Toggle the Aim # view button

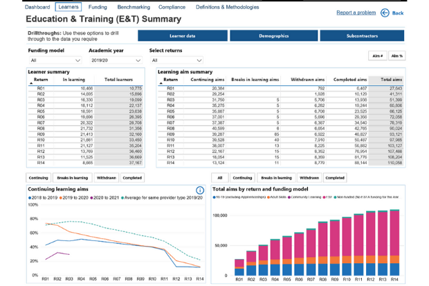click(x=377, y=55)
